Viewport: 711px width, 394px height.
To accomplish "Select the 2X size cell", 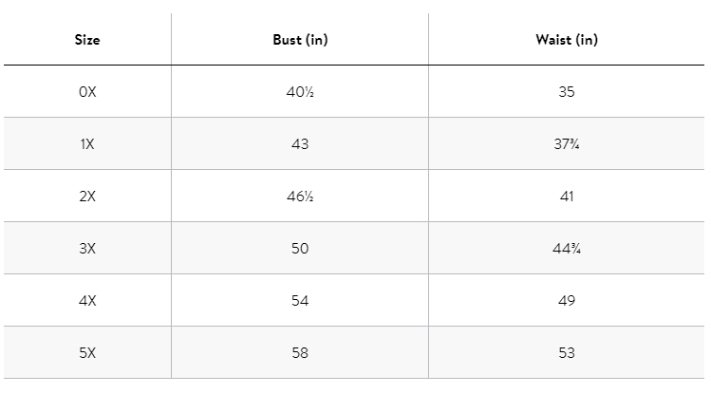I will (x=87, y=197).
